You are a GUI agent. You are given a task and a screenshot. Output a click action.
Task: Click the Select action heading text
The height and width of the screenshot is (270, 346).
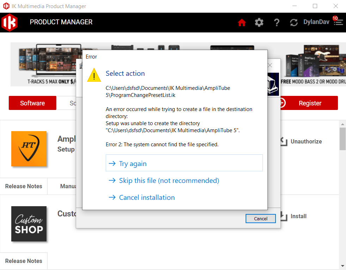(125, 73)
